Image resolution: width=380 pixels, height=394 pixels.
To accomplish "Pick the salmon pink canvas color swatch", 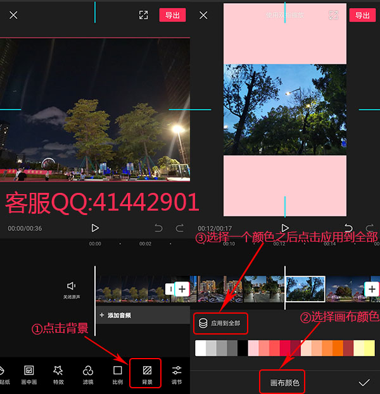I will (x=263, y=348).
